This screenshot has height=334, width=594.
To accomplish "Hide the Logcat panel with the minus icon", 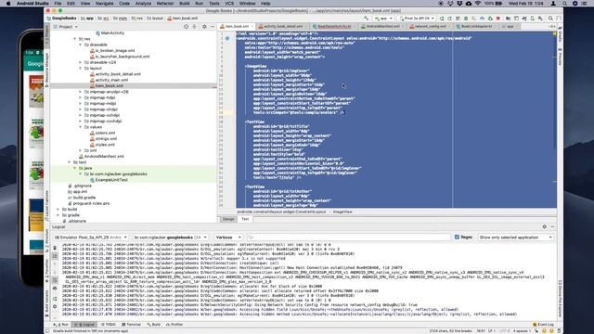I will (553, 226).
